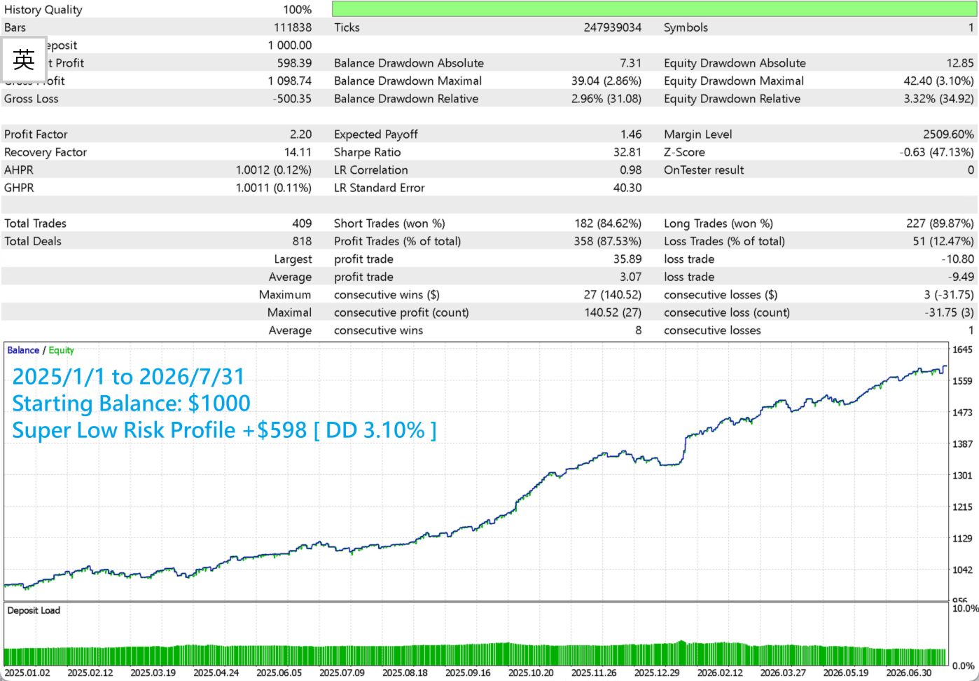Click the long trades value 227 (89.87%)

point(940,223)
